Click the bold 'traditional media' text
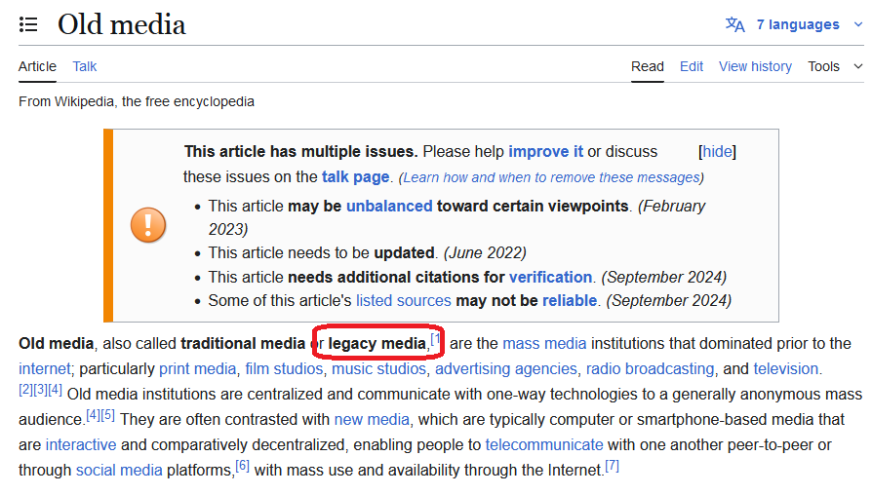872x495 pixels. (x=243, y=343)
